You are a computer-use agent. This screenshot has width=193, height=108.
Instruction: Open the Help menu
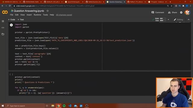pos(52,15)
